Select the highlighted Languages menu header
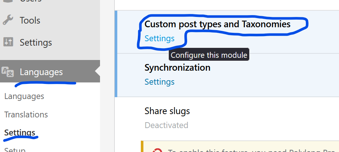Image resolution: width=339 pixels, height=152 pixels. [41, 72]
